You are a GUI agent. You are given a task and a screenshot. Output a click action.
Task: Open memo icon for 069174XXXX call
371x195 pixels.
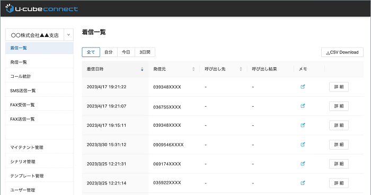pos(303,164)
